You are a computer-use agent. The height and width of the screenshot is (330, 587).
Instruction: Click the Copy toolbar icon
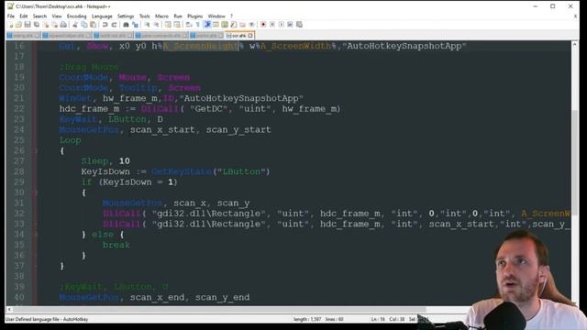[x=84, y=25]
